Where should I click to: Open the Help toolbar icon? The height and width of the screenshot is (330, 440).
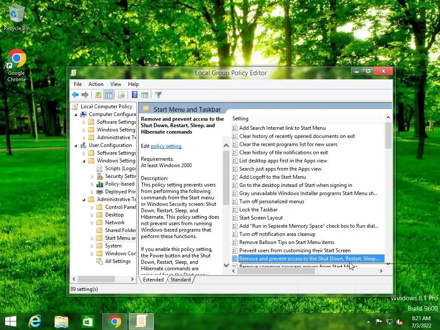tap(134, 95)
